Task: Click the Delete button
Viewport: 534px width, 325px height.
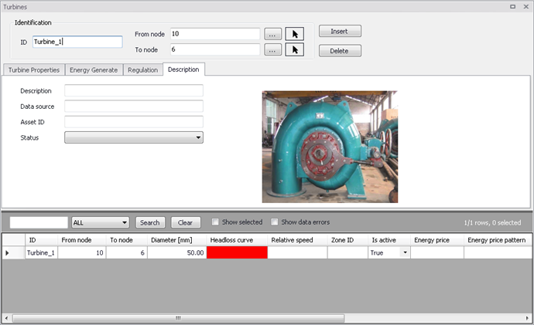Action: tap(340, 51)
